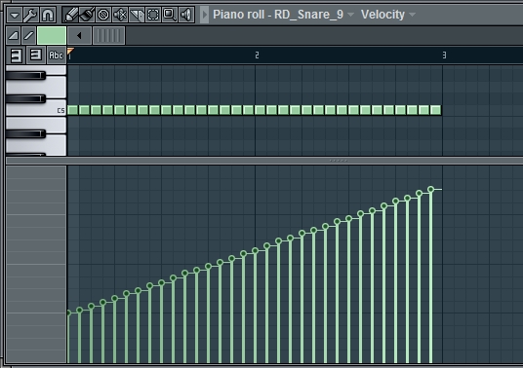The width and height of the screenshot is (523, 368).
Task: Select the note at bar 2 on C5
Action: [x=260, y=110]
